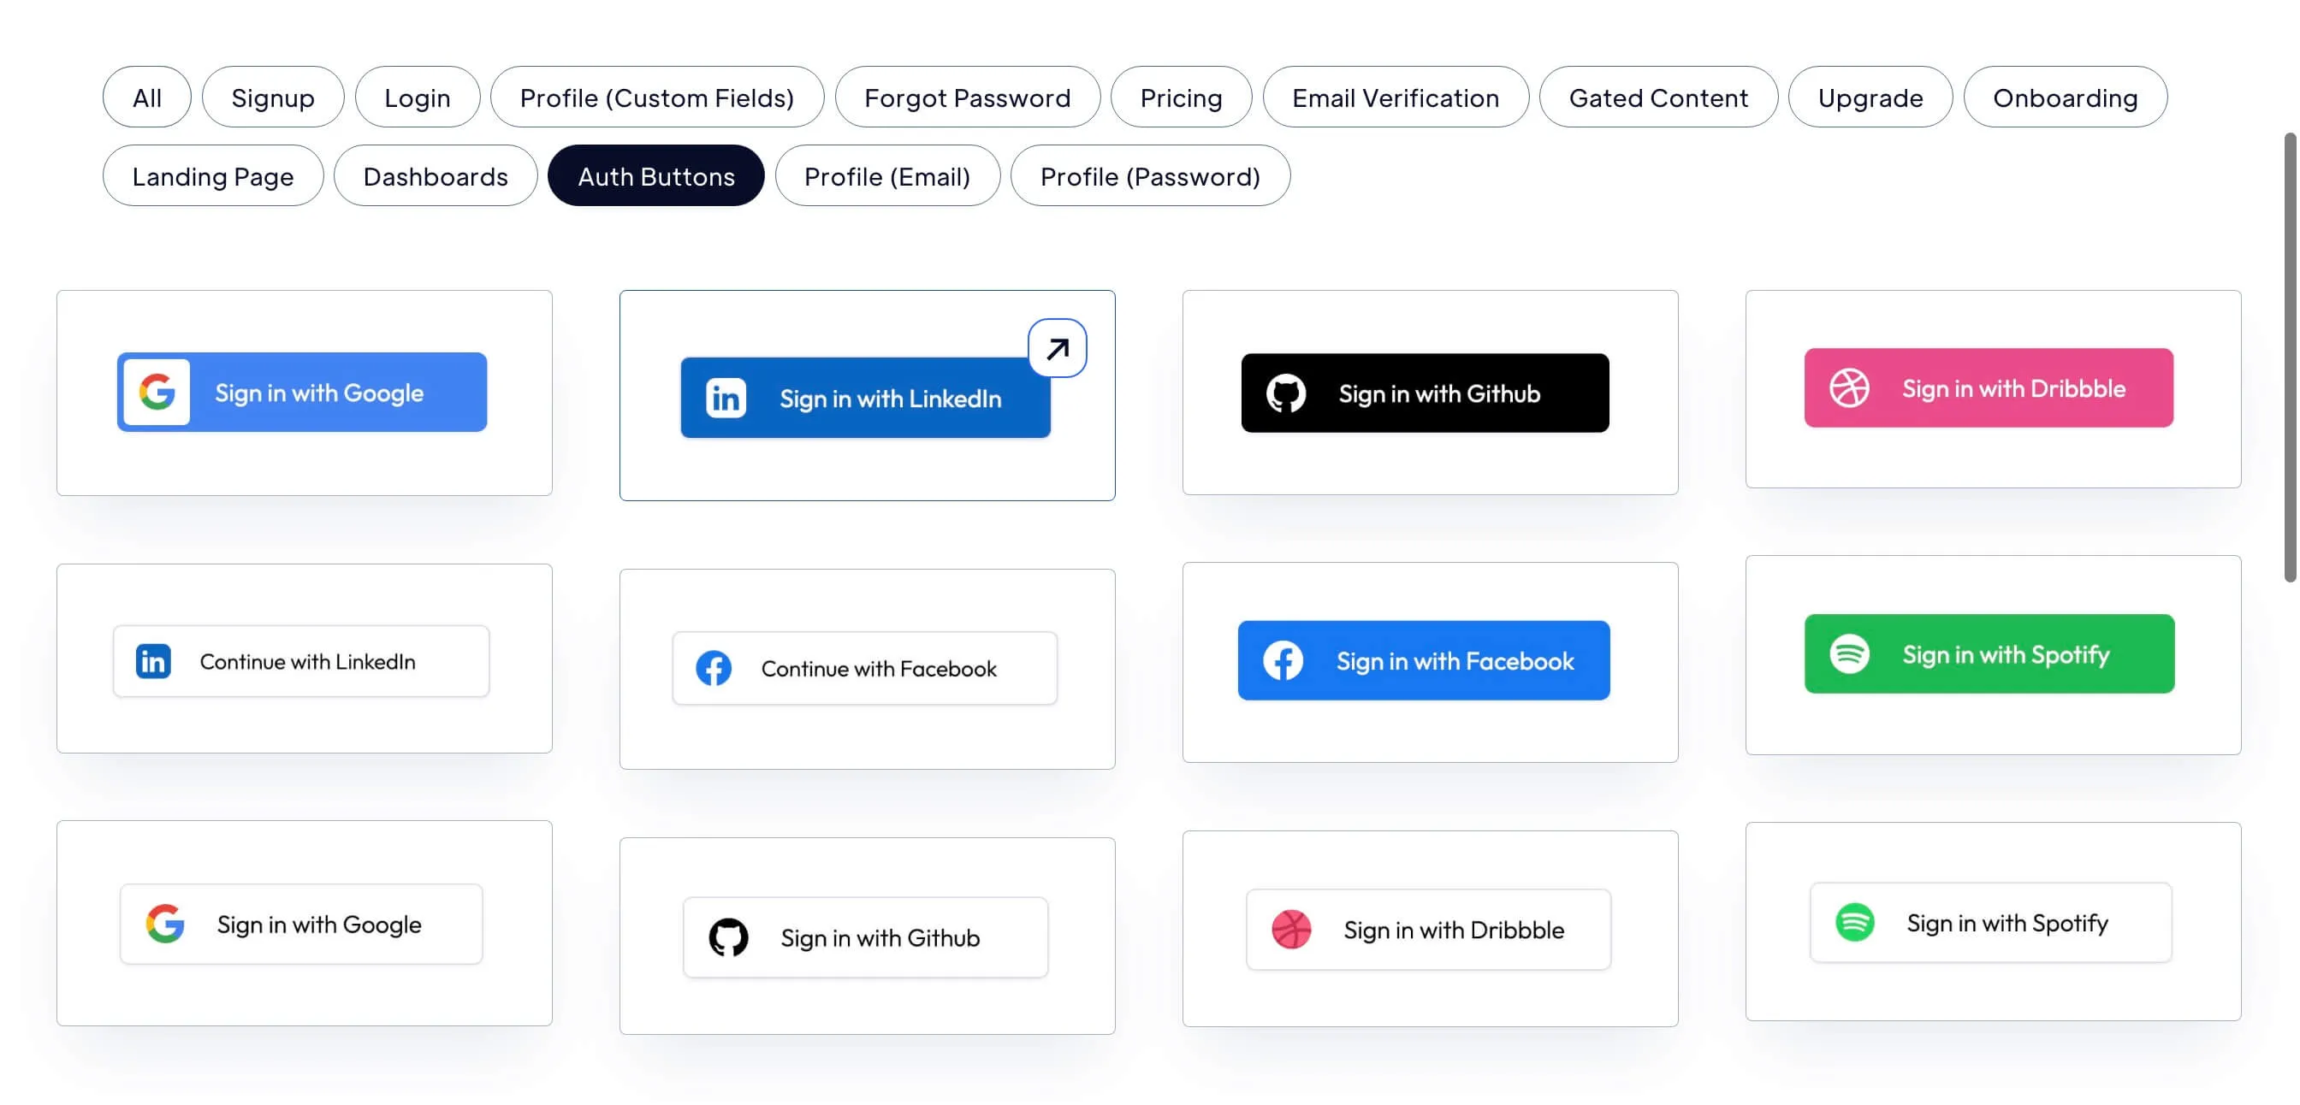
Task: Click the GitHub cat icon on the black button
Action: point(1286,393)
